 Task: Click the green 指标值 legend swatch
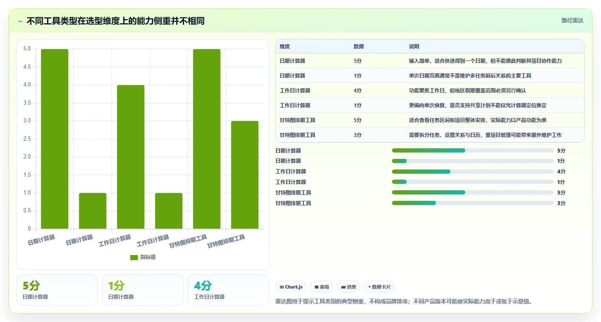(134, 257)
